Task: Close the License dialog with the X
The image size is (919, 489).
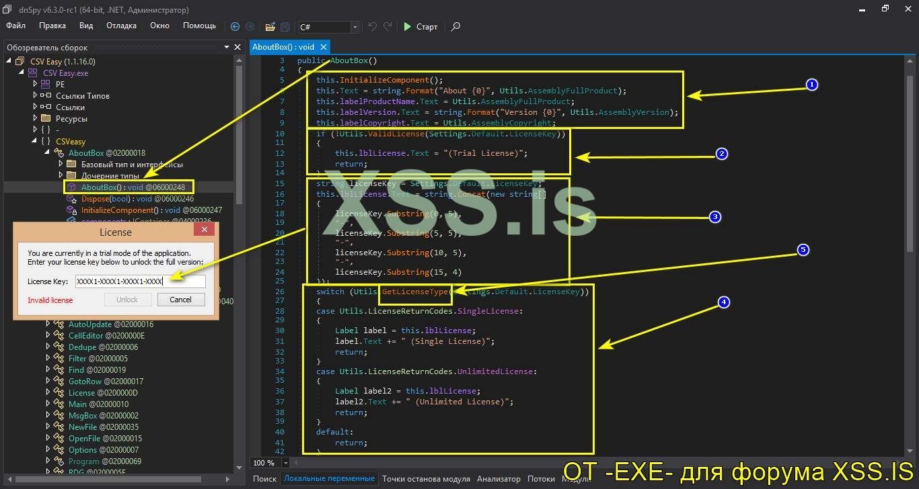Action: 204,230
